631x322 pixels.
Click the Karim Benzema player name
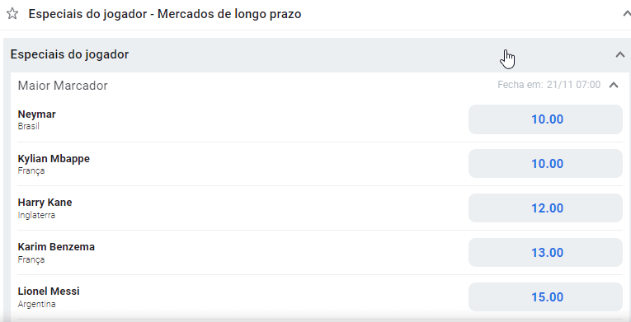pyautogui.click(x=56, y=247)
